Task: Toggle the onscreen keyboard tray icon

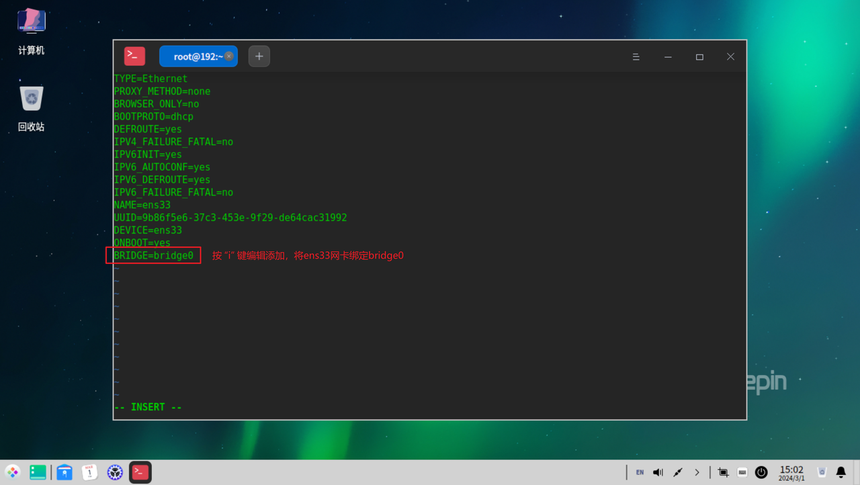Action: (742, 472)
